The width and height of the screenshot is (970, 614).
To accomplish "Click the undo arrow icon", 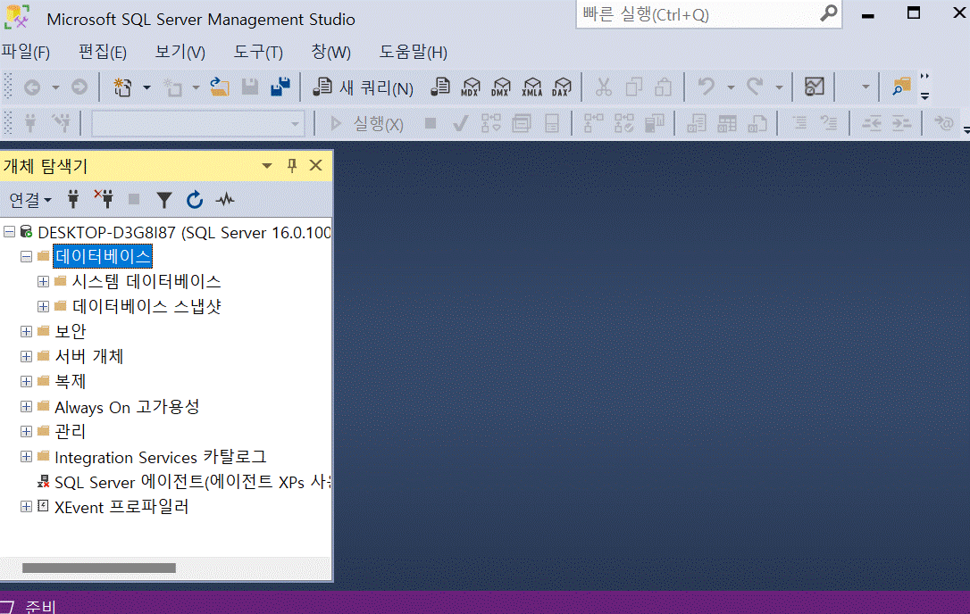I will pos(707,87).
